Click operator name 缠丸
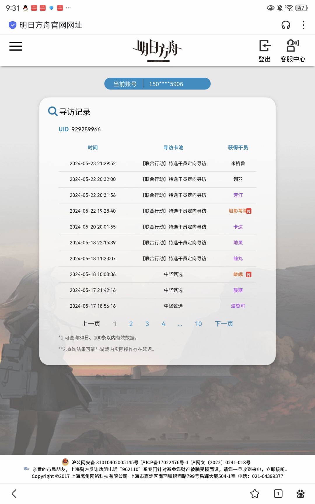 tap(238, 258)
